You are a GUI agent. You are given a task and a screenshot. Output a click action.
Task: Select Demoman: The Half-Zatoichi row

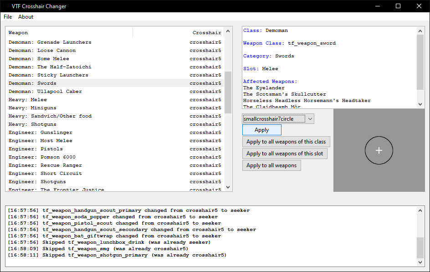(116, 67)
